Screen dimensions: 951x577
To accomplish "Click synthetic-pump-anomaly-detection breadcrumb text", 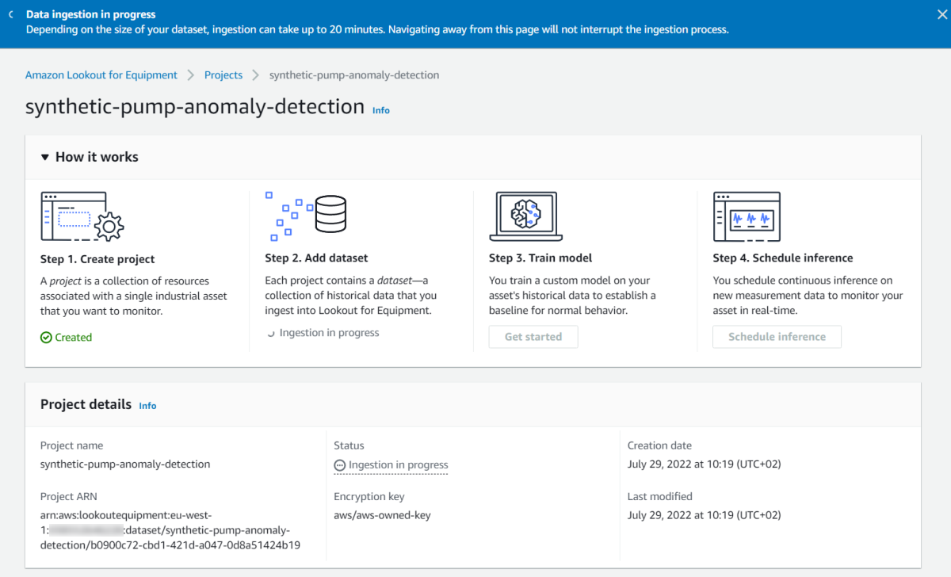I will (x=354, y=75).
